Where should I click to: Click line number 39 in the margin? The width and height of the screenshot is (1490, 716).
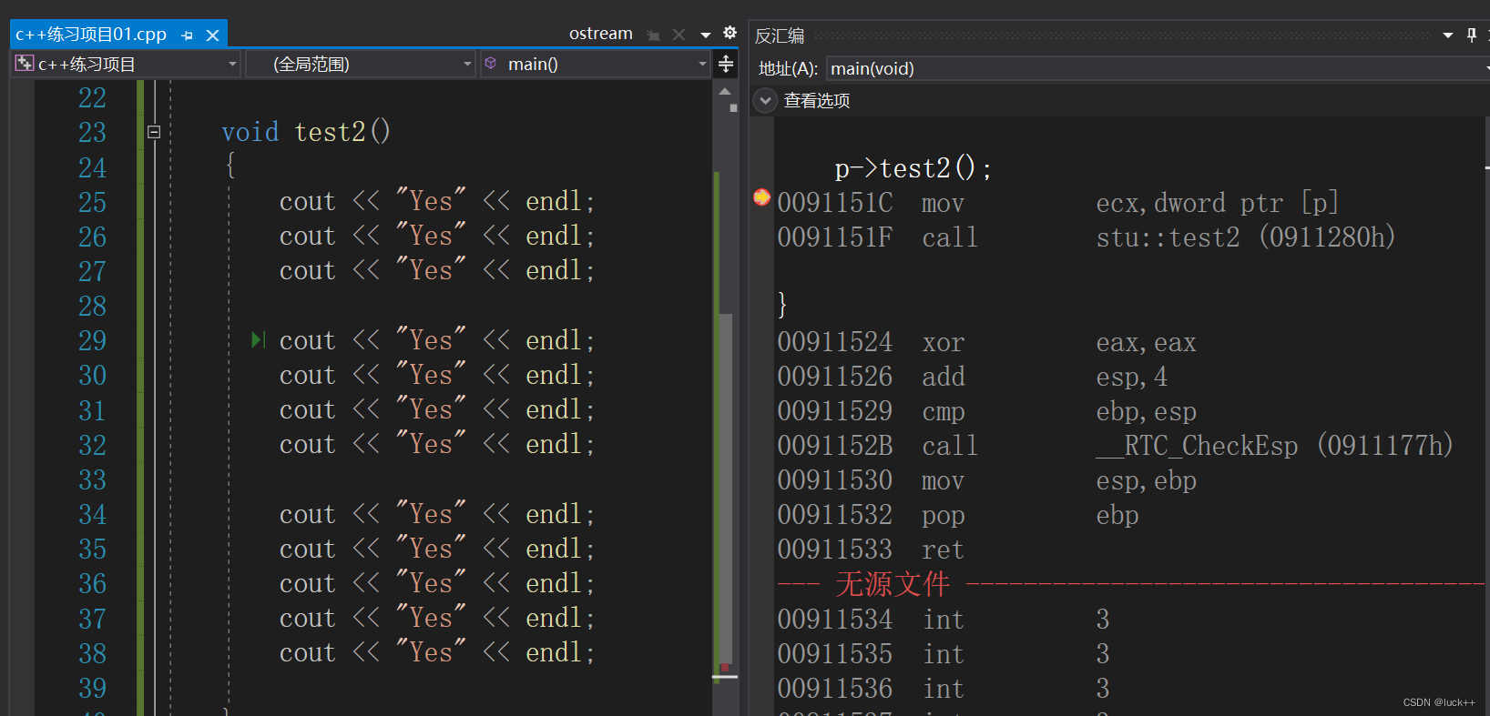pyautogui.click(x=92, y=689)
